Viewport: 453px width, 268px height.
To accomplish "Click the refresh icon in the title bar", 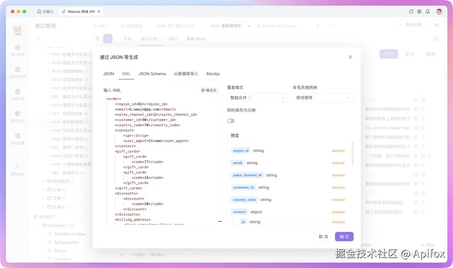I will (x=411, y=11).
